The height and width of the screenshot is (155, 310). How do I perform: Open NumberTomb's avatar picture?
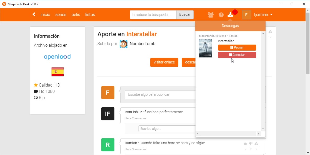[124, 44]
